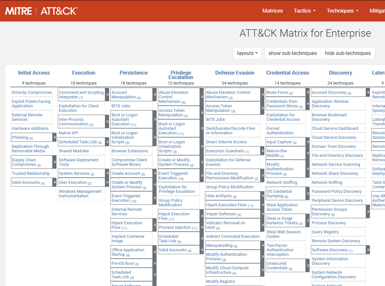
Task: Expand handle beside Impair Defenses
Action: pos(262,214)
